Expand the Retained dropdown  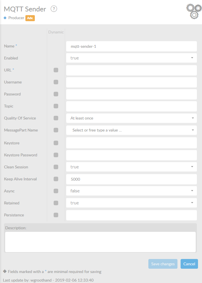(x=131, y=203)
